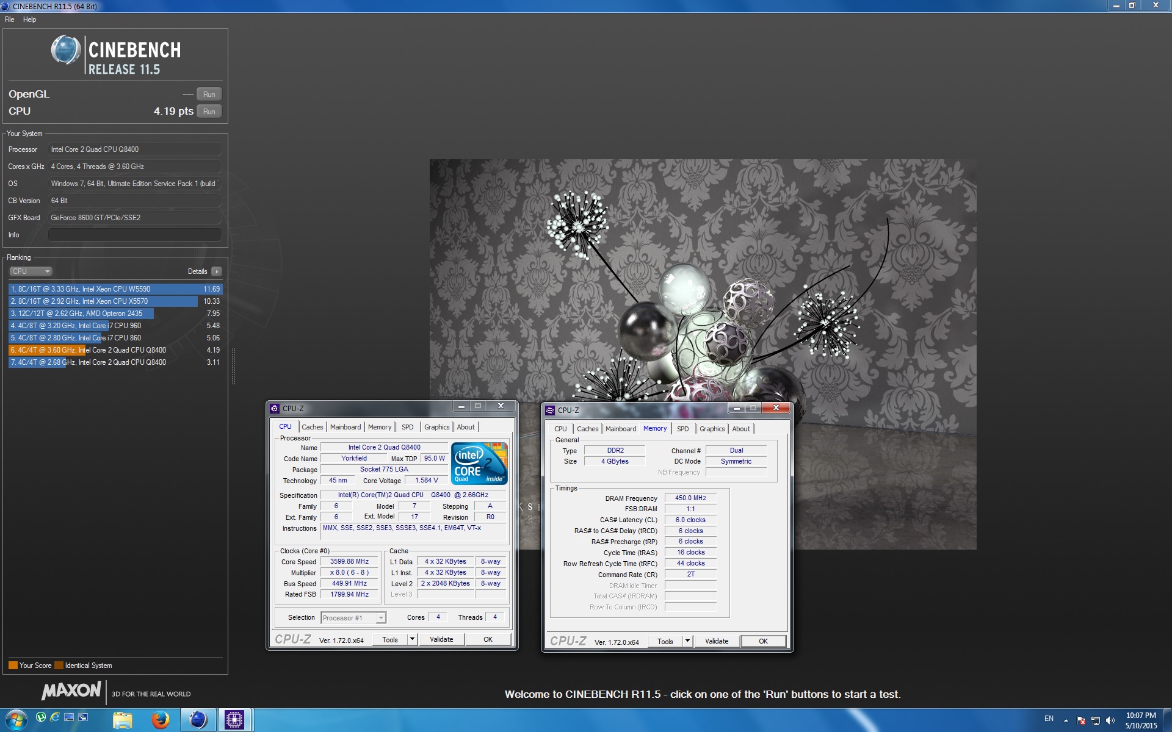Select the Q8400 @ 2.68 GHz ranking row
The height and width of the screenshot is (732, 1172).
115,362
